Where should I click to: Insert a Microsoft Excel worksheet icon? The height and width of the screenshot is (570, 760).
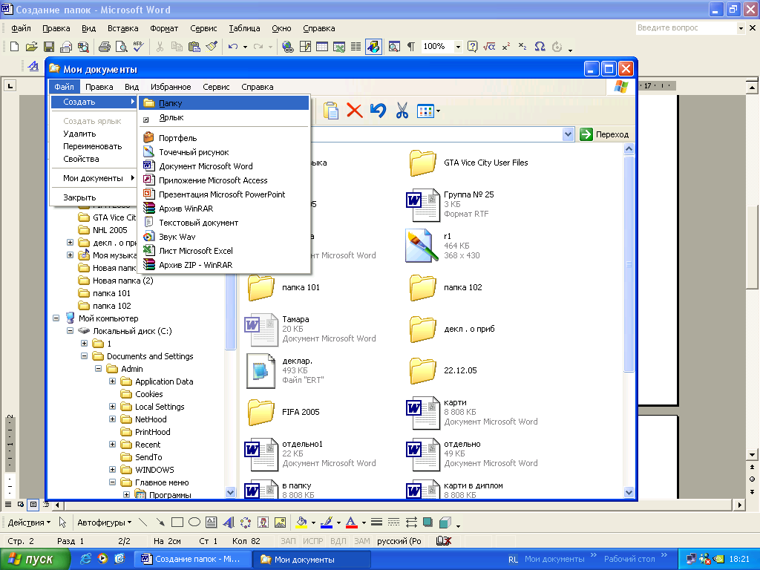pyautogui.click(x=338, y=47)
